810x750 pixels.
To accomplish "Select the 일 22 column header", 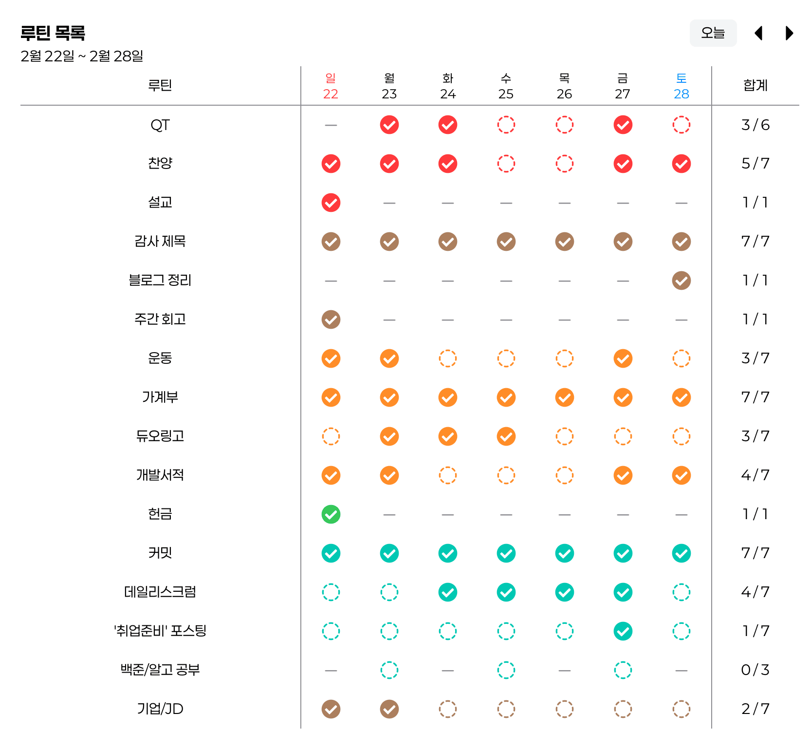I will pyautogui.click(x=331, y=86).
